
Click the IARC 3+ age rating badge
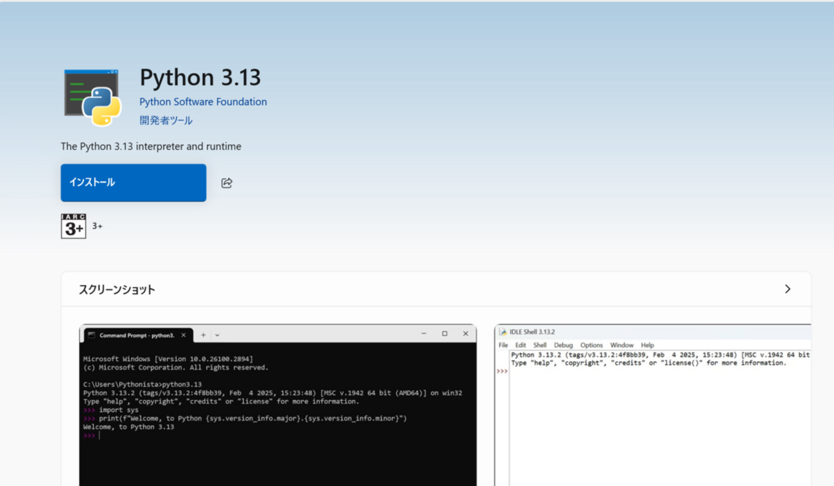pos(73,226)
